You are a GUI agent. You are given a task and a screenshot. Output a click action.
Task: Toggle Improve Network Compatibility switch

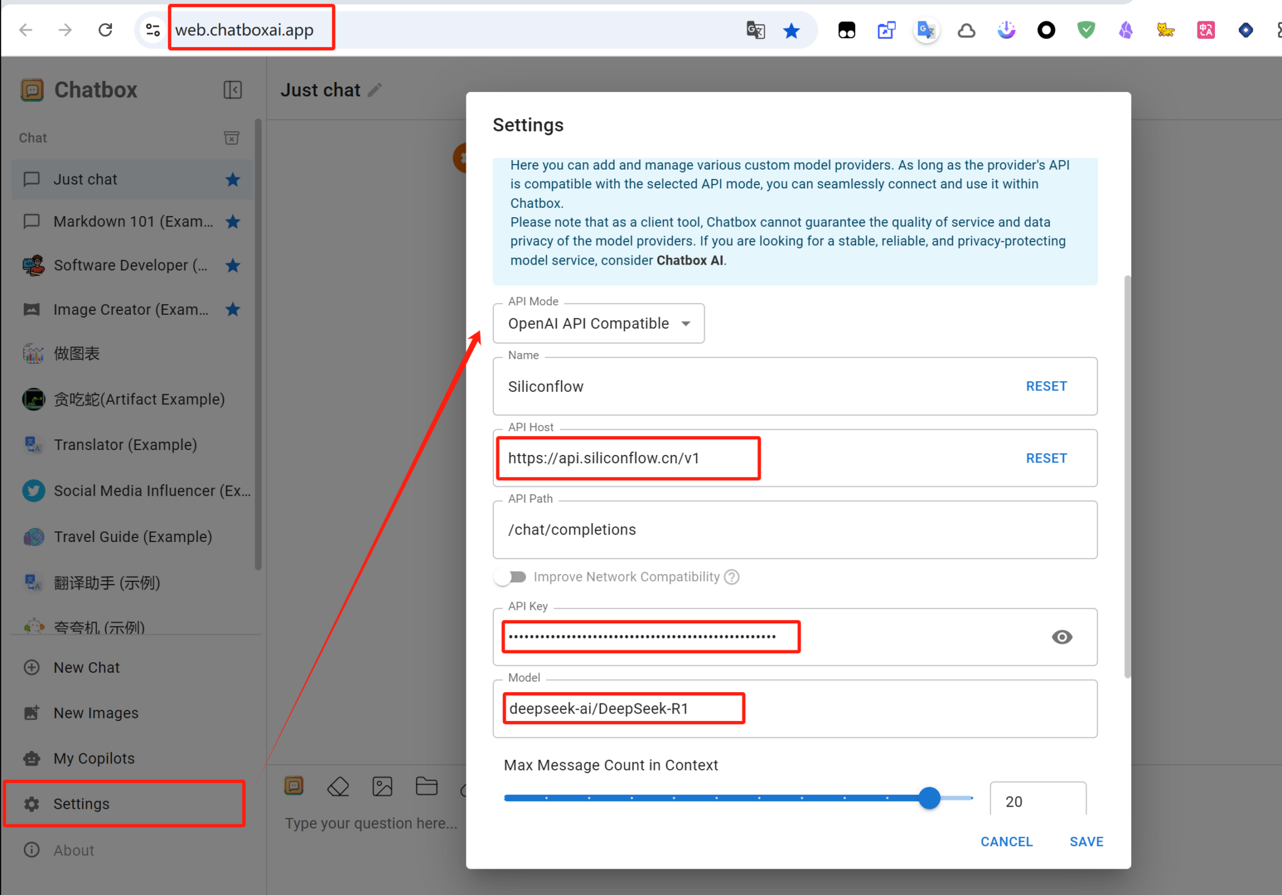[511, 576]
